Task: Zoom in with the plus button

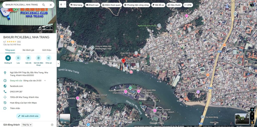Action: (x=252, y=114)
